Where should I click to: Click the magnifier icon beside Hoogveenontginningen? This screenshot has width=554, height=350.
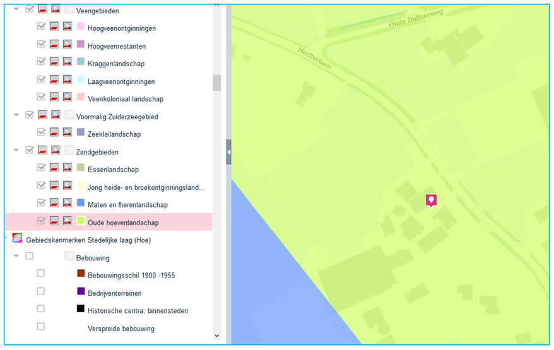tap(68, 26)
